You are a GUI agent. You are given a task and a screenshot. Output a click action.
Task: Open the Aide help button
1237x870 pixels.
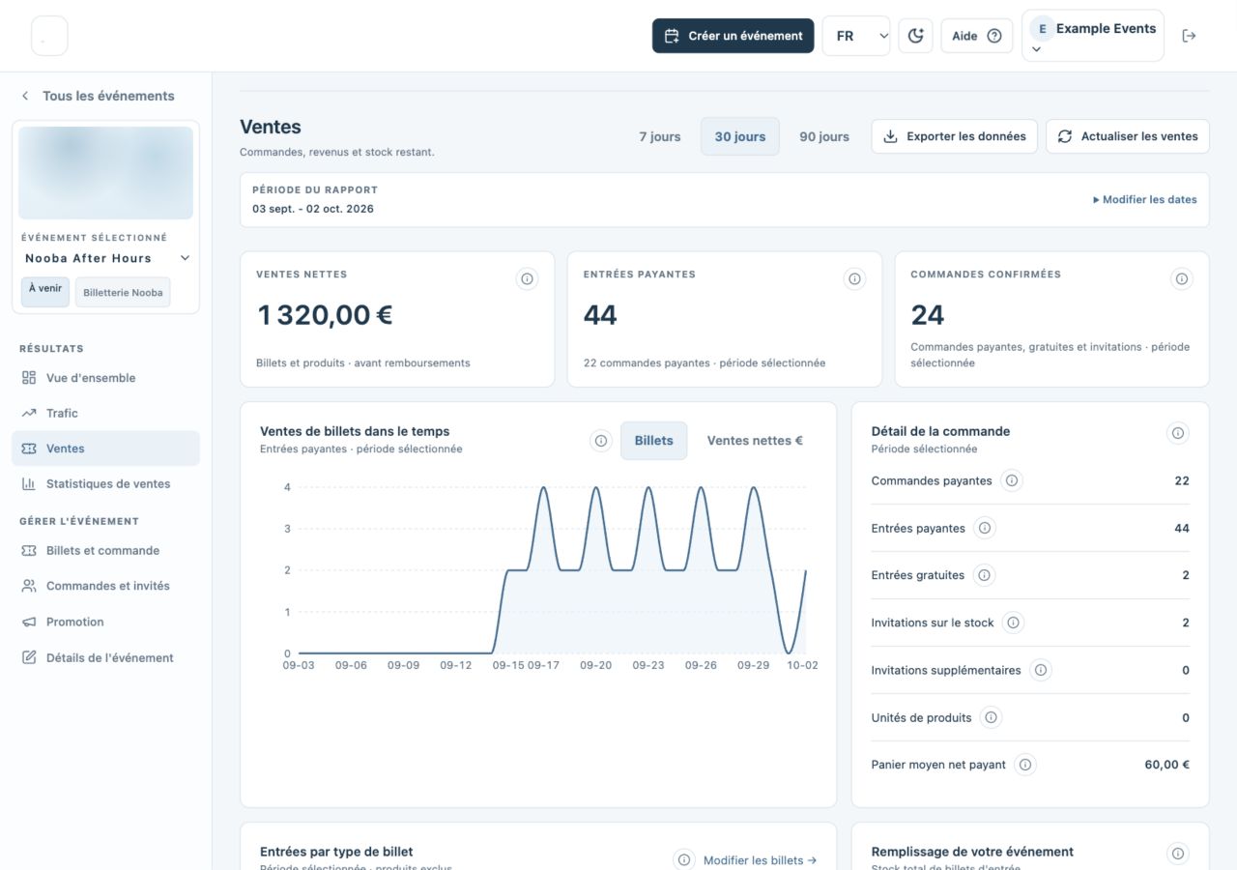(x=977, y=36)
